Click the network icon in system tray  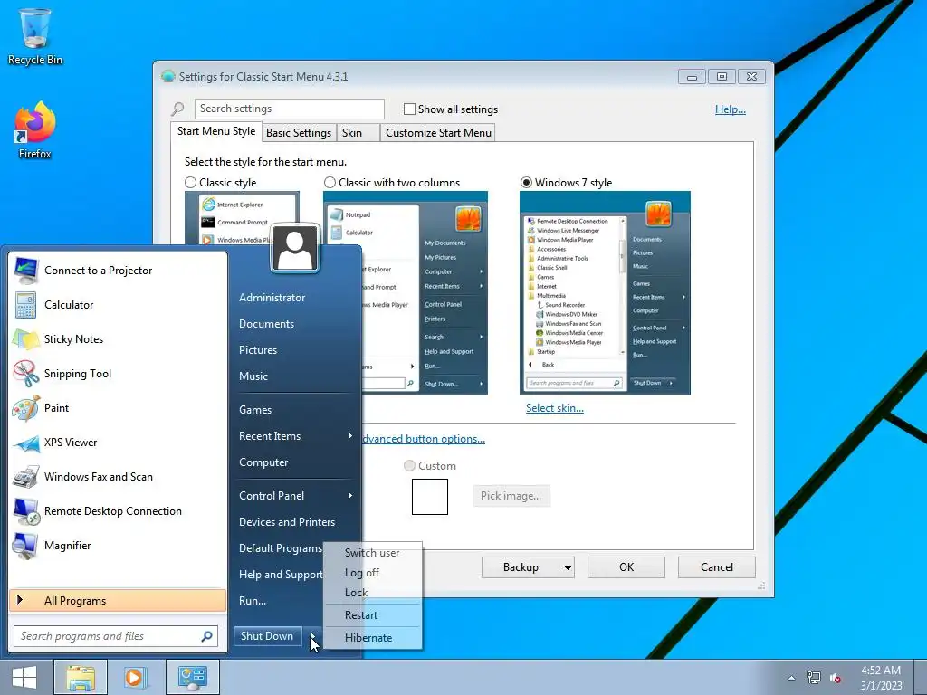(814, 678)
